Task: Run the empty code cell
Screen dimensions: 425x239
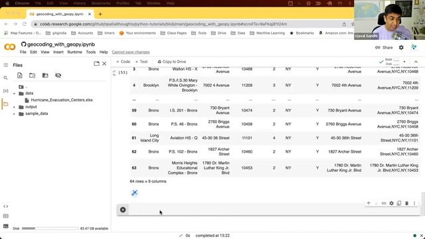Action: click(123, 210)
